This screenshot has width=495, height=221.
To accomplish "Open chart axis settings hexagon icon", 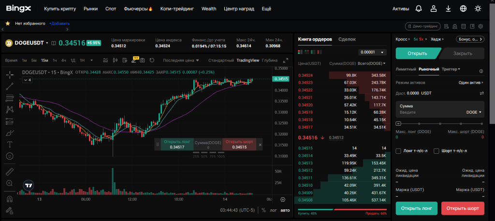I will pos(282,200).
